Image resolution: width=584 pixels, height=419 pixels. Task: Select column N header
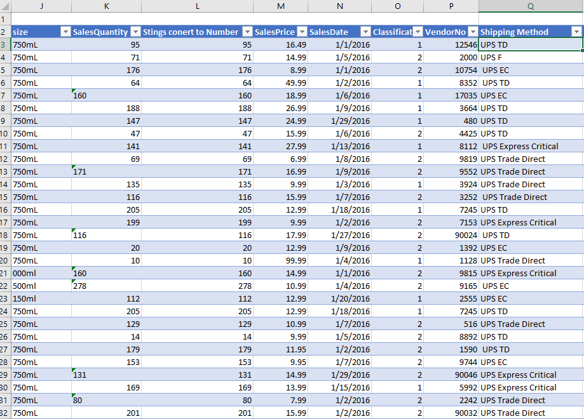(x=340, y=6)
